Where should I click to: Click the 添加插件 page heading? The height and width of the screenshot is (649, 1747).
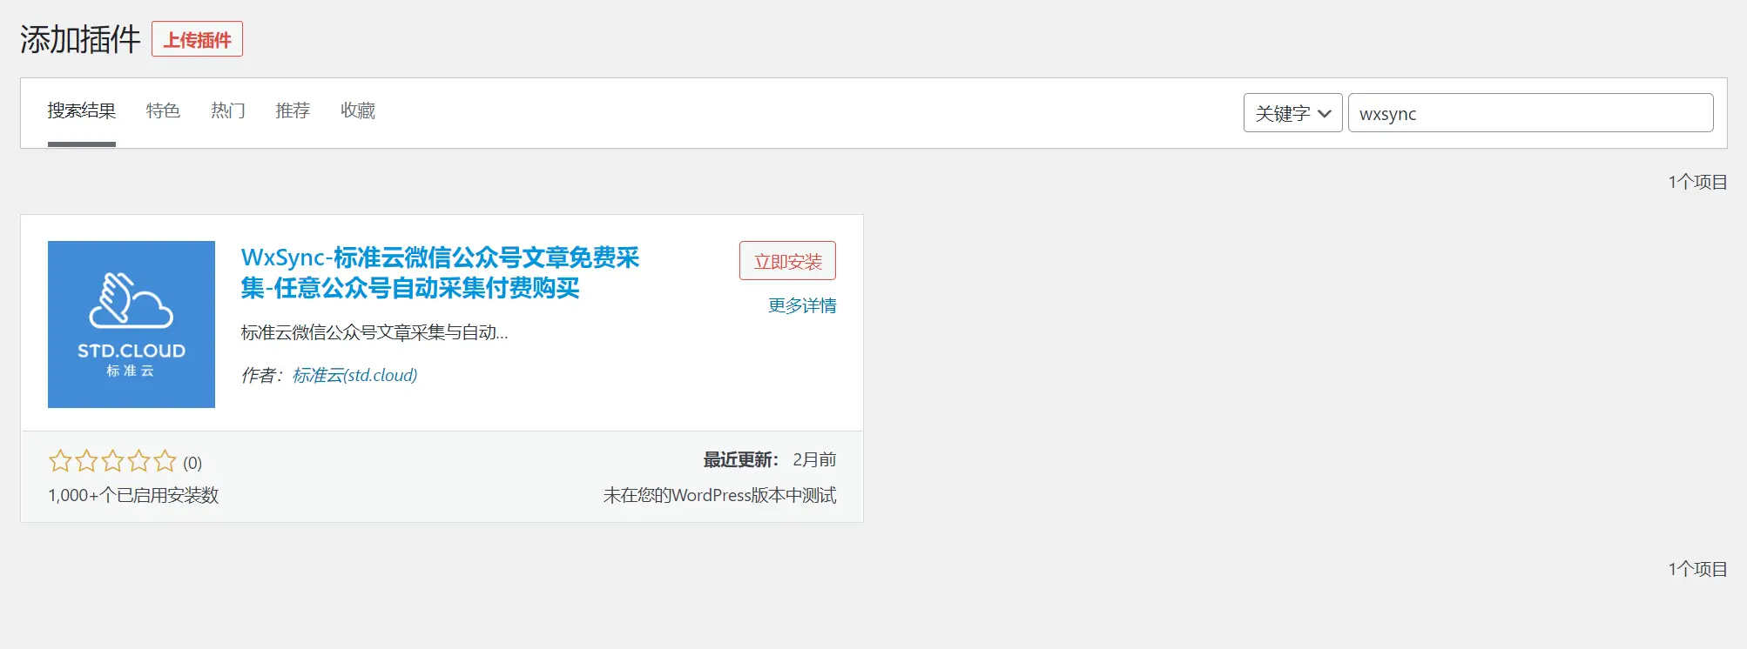80,39
